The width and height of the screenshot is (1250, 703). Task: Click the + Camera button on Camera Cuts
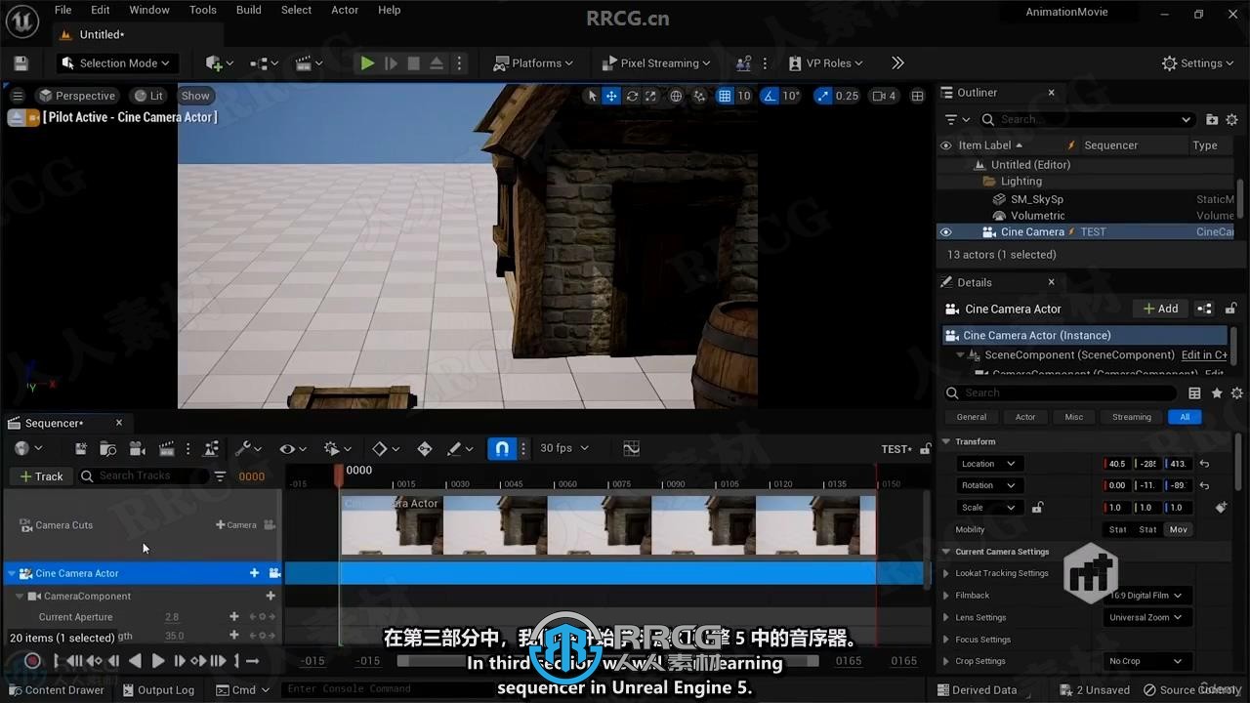[x=235, y=525]
